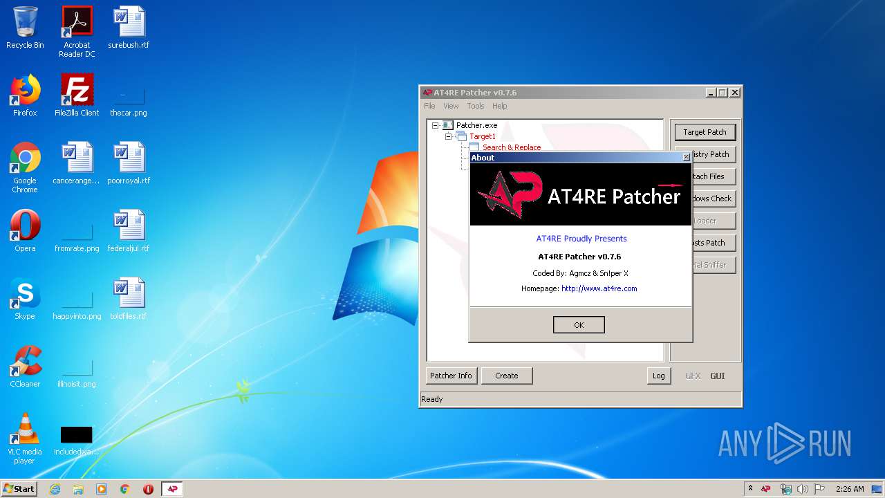
Task: Select cancerange document on desktop
Action: tap(77, 163)
